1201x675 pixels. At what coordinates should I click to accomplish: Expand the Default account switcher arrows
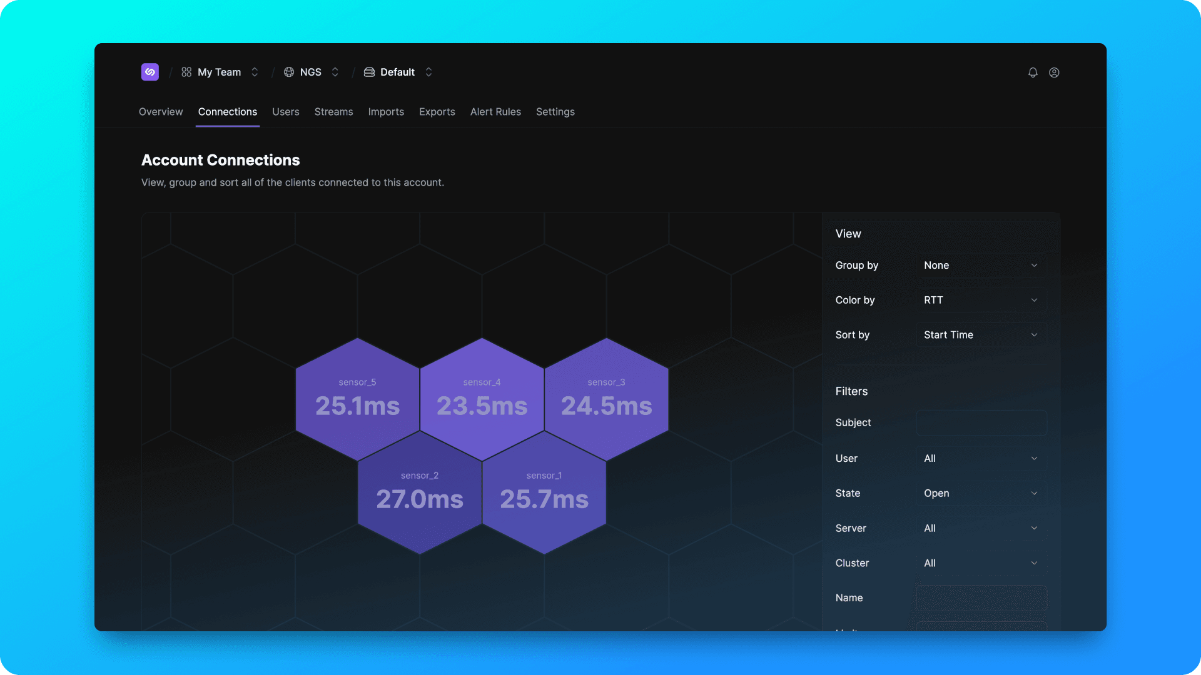pos(428,72)
